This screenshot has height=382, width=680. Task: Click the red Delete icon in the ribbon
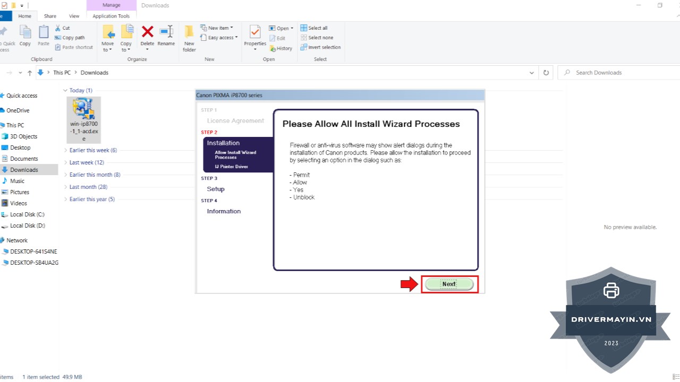point(147,33)
